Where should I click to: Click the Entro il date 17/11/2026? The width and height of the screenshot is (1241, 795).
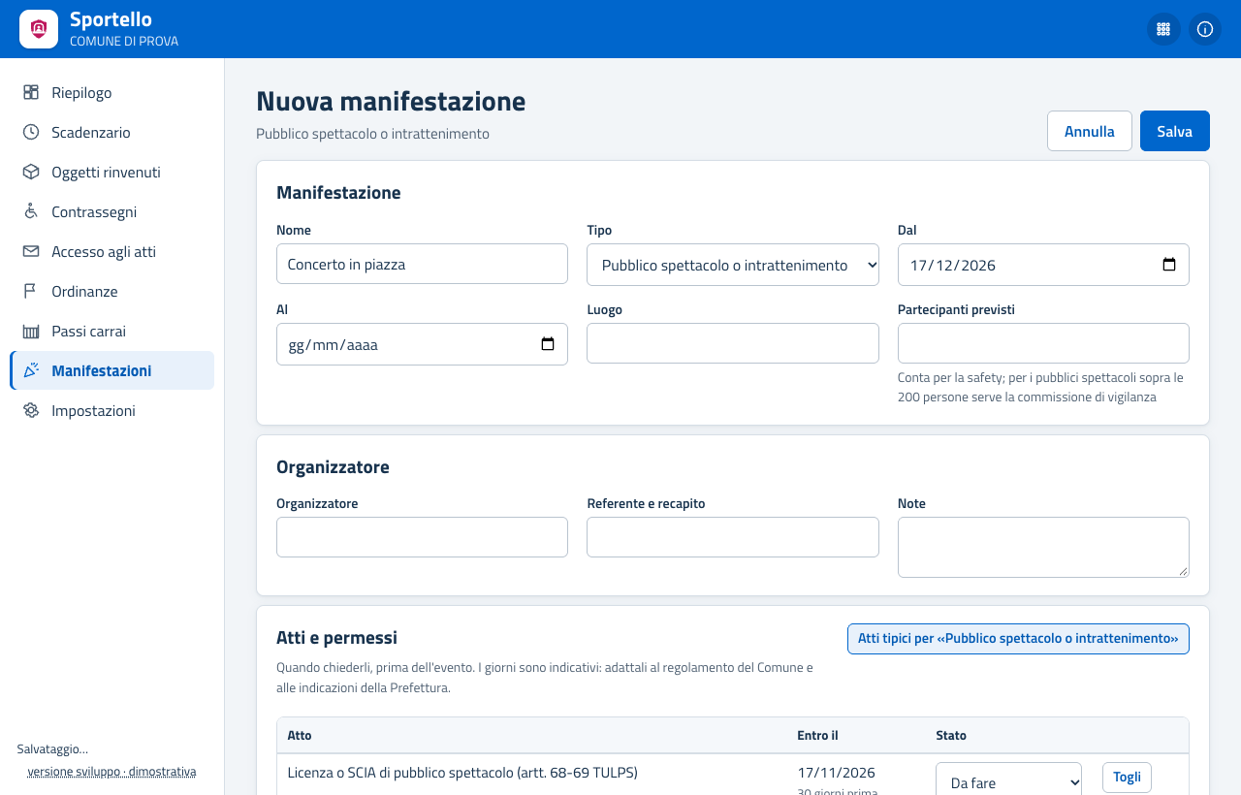coord(836,773)
